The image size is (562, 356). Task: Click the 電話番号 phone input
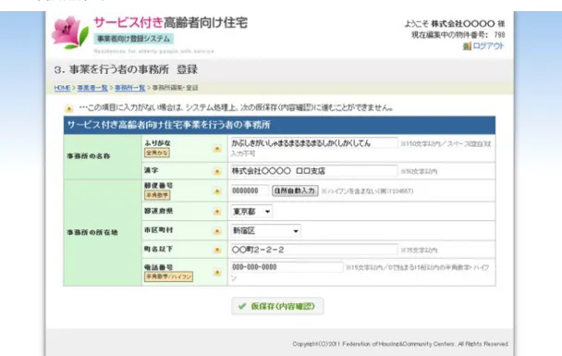(287, 267)
